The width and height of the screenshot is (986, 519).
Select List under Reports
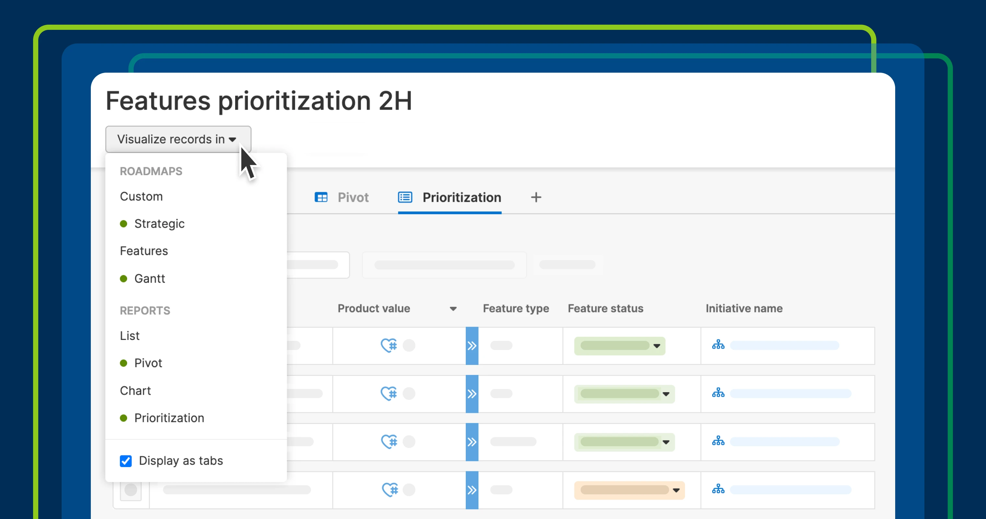tap(129, 336)
